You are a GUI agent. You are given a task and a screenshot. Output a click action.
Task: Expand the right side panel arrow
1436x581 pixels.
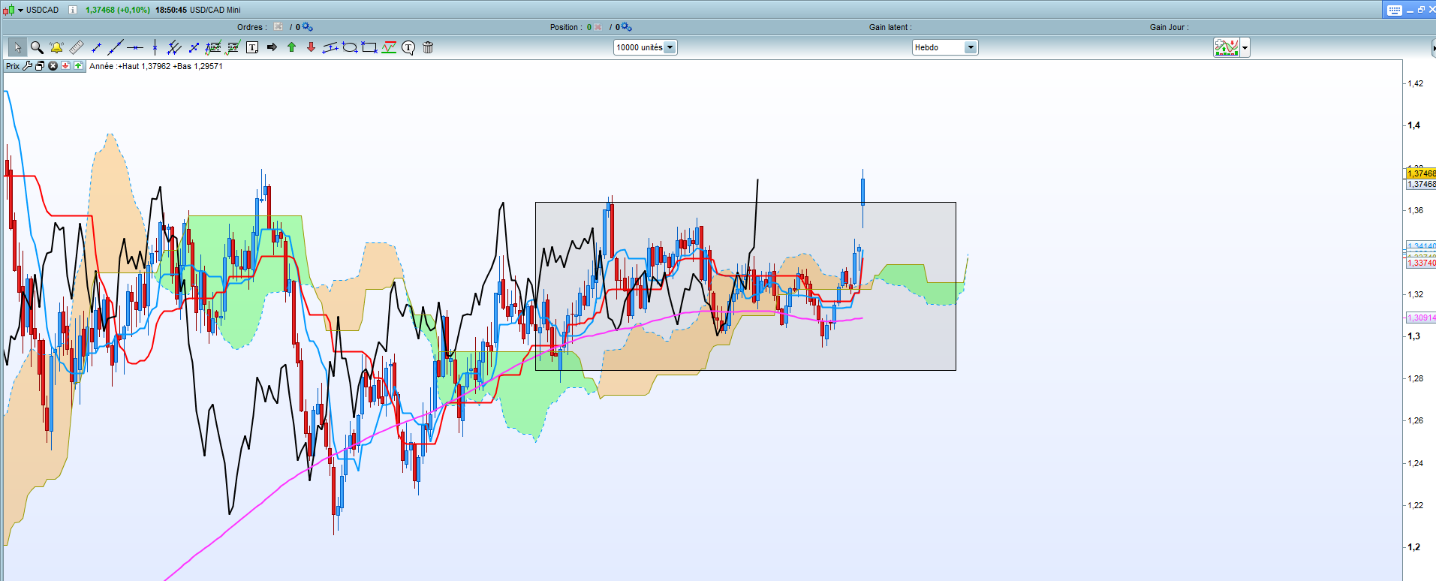coord(1434,48)
